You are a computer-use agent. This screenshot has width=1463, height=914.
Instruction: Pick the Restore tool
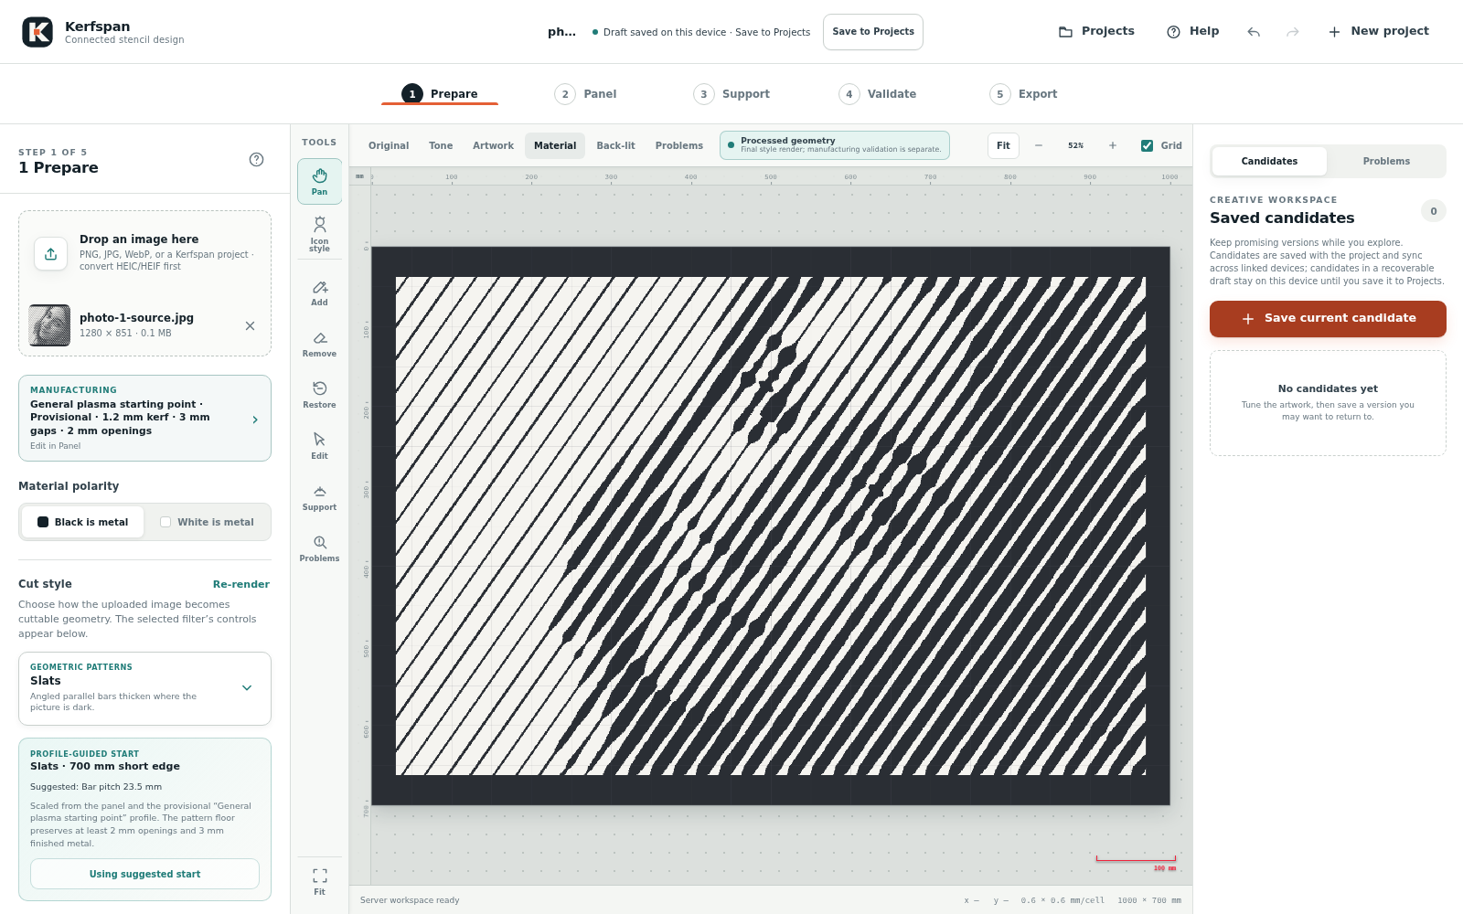(319, 396)
